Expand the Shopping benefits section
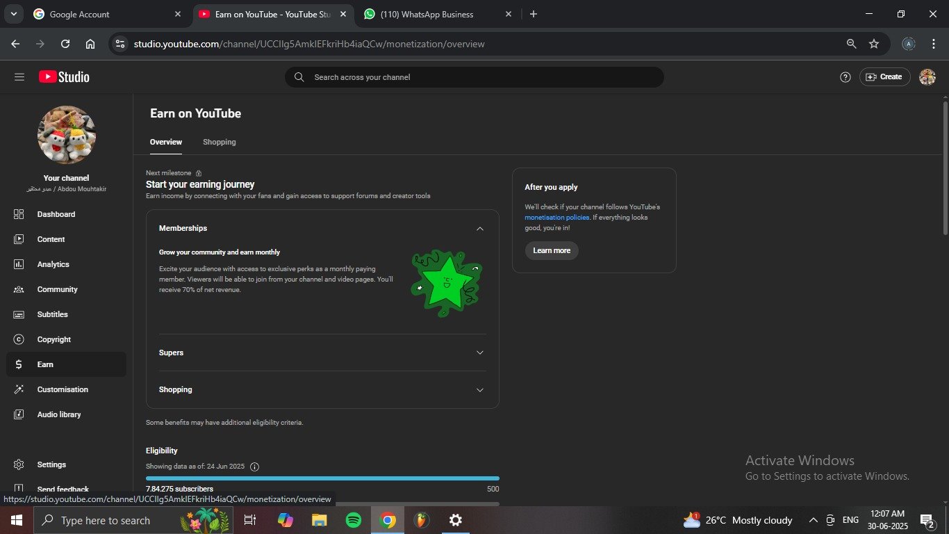Screen dimensions: 949x534 coord(322,389)
